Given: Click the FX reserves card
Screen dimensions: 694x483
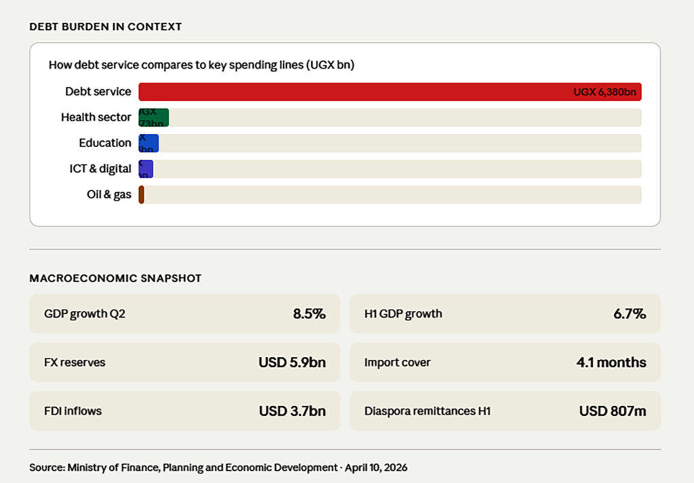Looking at the screenshot, I should click(x=184, y=362).
